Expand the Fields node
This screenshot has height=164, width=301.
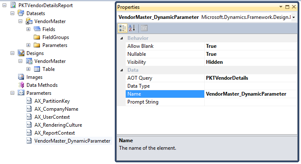29,29
